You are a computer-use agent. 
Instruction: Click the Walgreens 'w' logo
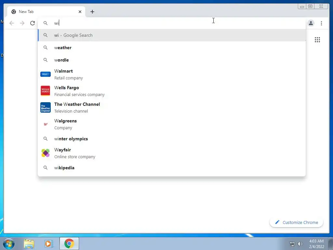click(46, 124)
